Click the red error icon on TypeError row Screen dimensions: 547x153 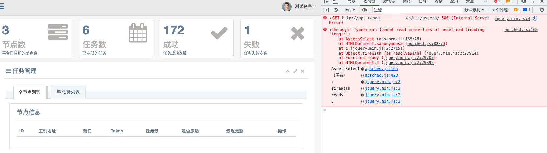pos(325,30)
